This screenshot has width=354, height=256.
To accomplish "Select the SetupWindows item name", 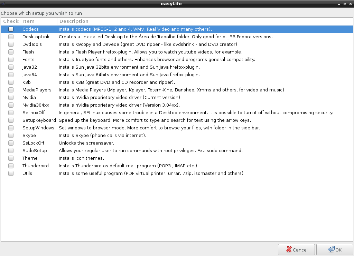I will 38,128.
